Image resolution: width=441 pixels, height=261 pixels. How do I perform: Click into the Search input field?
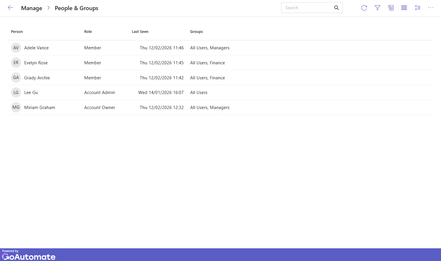(306, 8)
